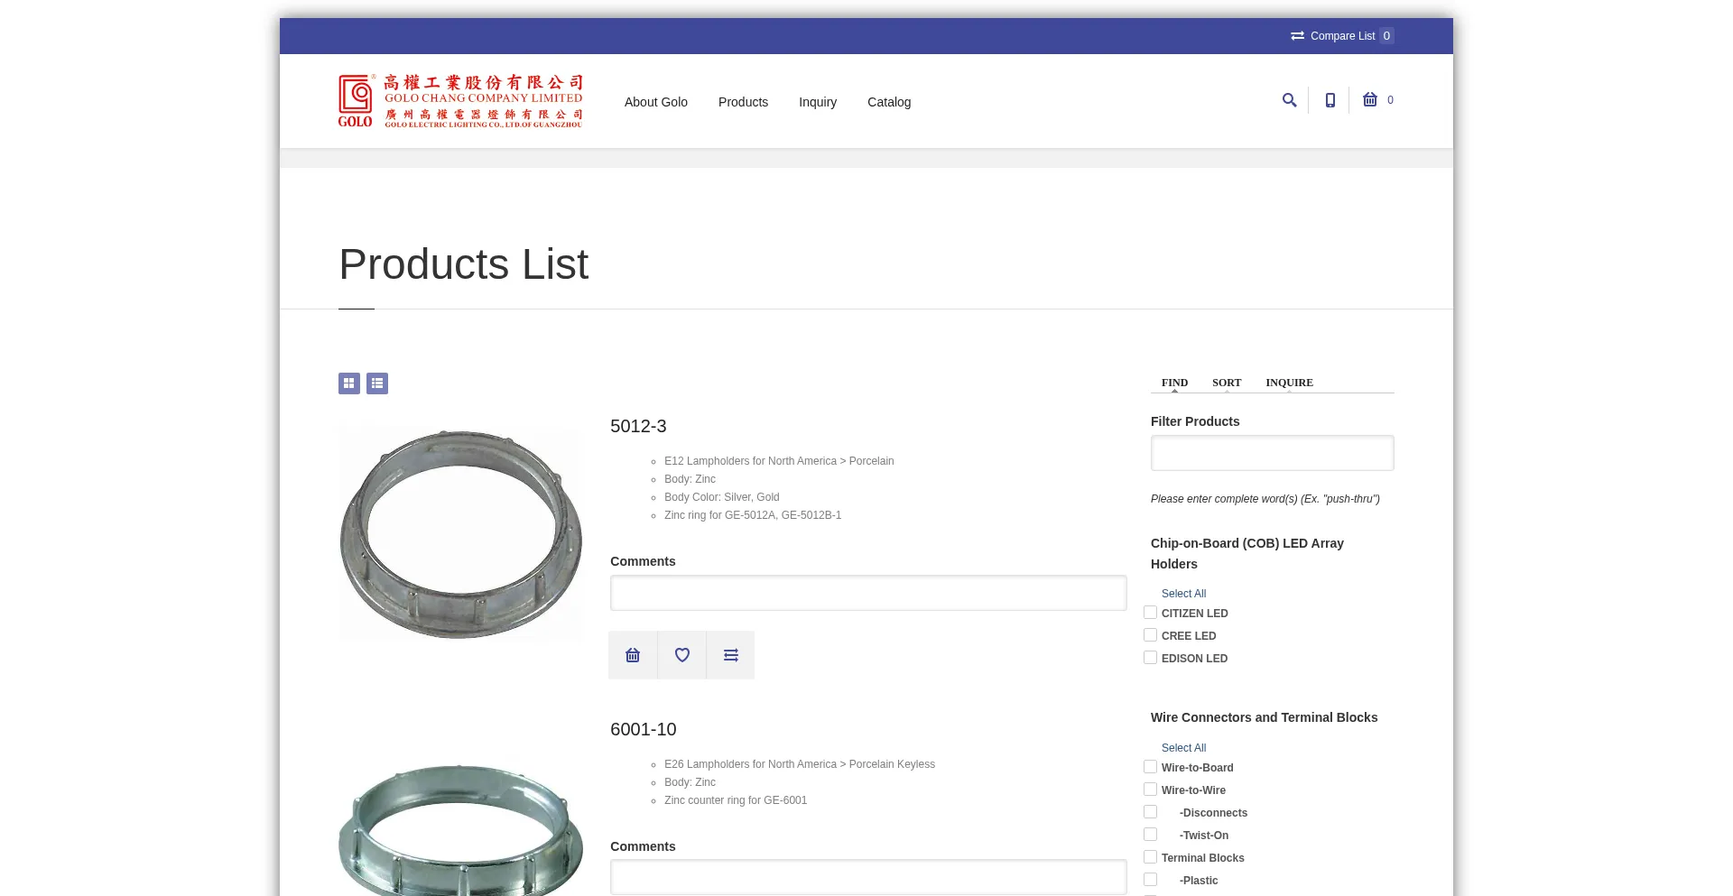Open the Products menu
The image size is (1733, 896).
(x=743, y=102)
